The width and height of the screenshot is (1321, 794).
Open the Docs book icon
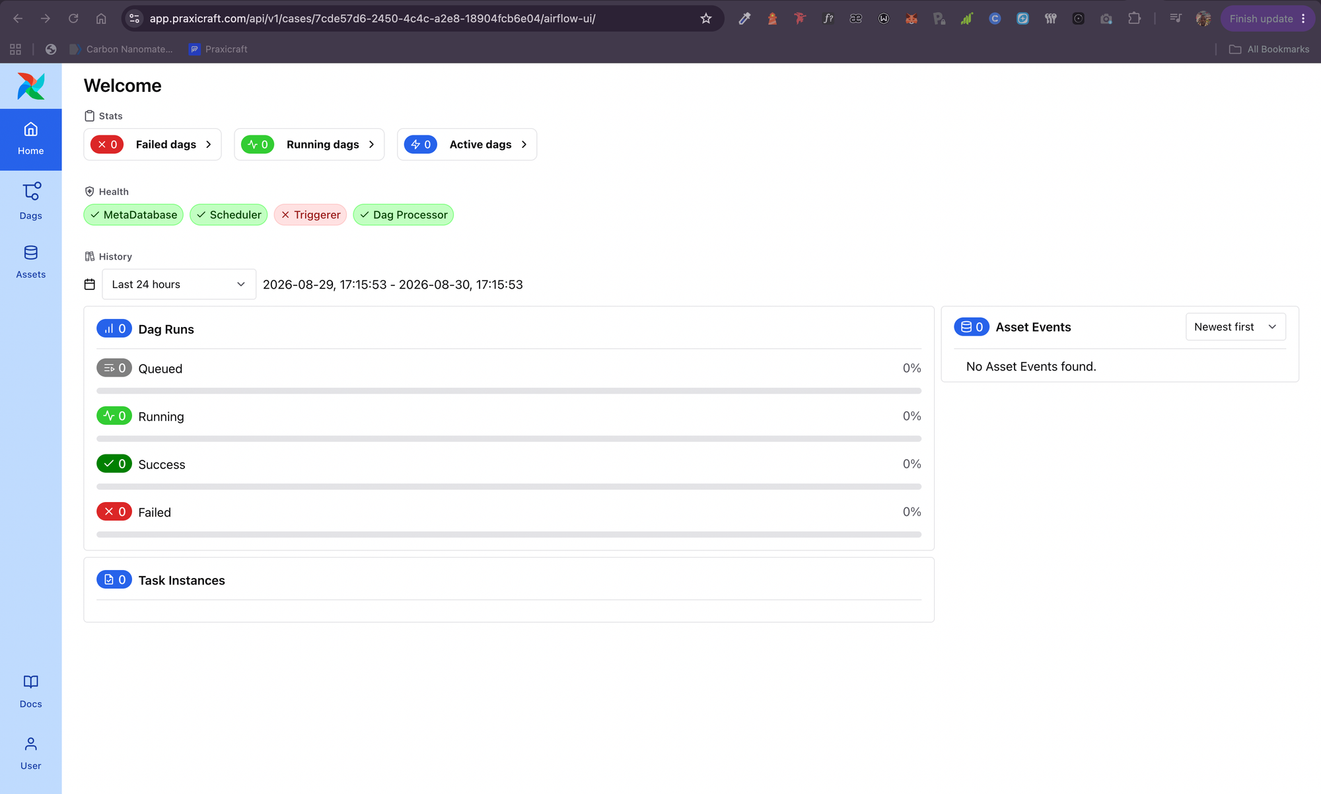[x=31, y=682]
